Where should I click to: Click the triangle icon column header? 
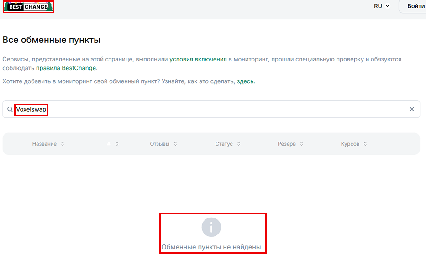point(109,144)
